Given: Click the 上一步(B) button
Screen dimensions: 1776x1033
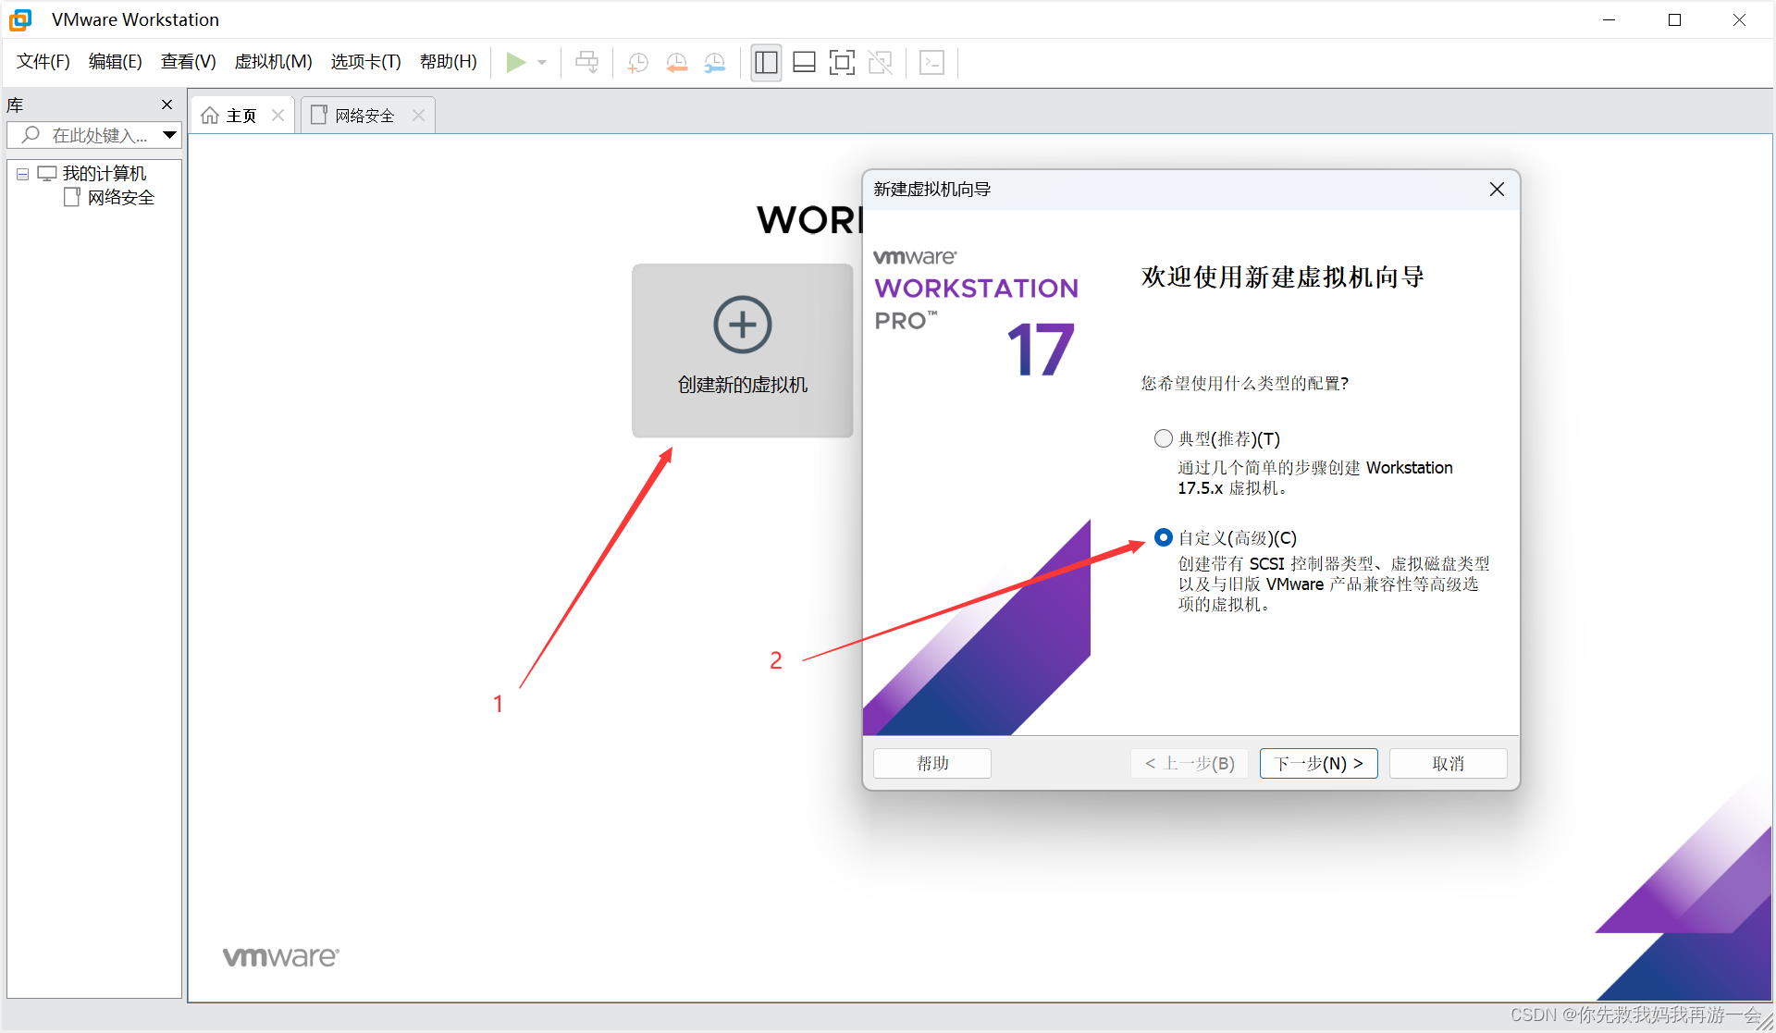Looking at the screenshot, I should (1190, 763).
